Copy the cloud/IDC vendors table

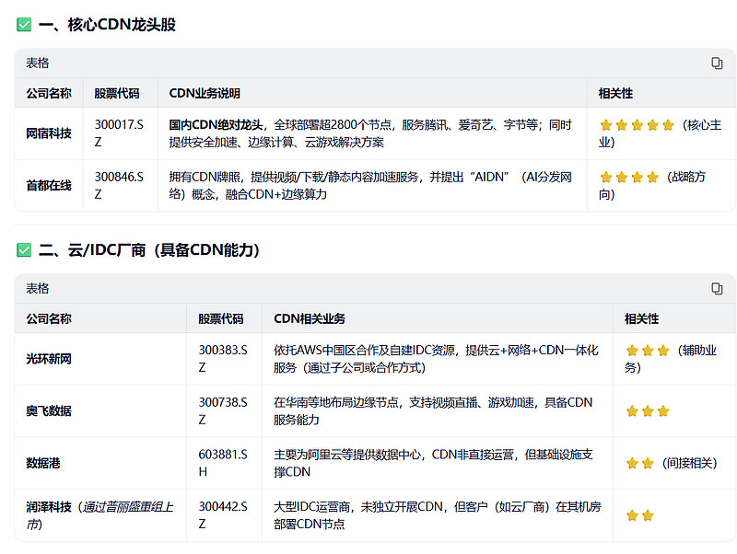(717, 288)
